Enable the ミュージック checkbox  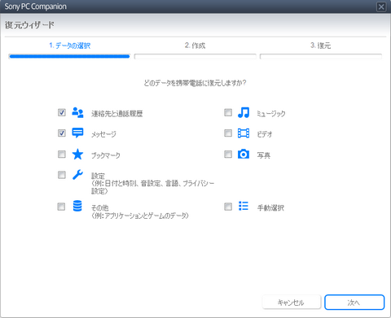click(x=228, y=112)
